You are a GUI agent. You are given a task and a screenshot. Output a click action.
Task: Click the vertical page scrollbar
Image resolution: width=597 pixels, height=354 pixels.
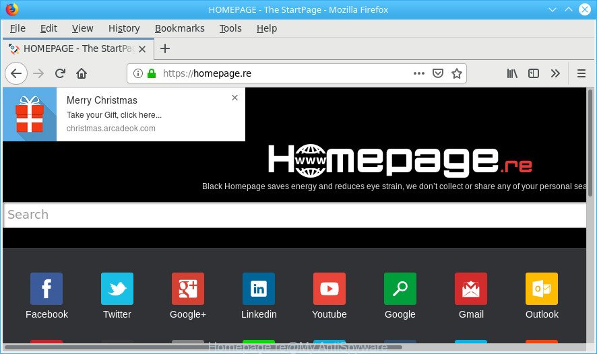pyautogui.click(x=590, y=143)
